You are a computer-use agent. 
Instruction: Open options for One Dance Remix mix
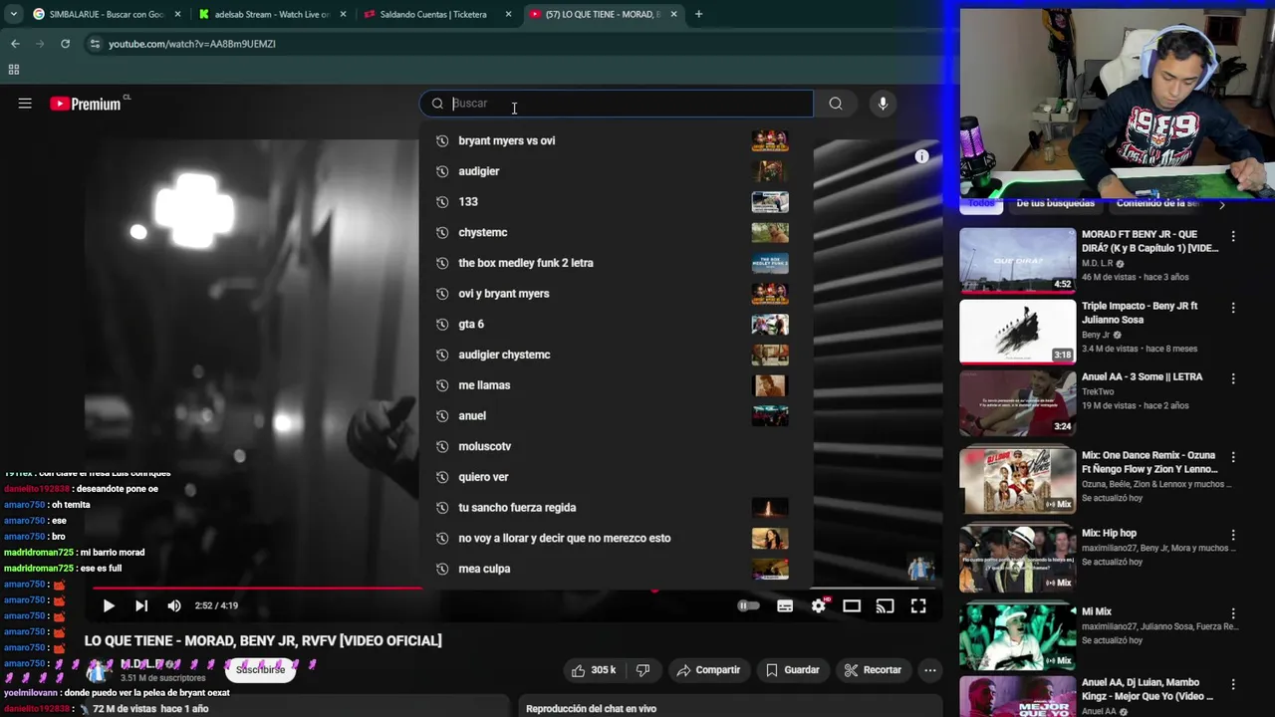pos(1233,456)
